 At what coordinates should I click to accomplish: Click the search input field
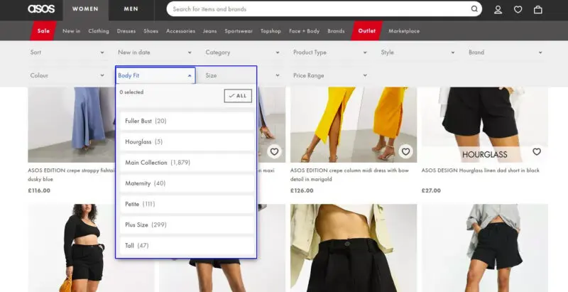pos(319,9)
